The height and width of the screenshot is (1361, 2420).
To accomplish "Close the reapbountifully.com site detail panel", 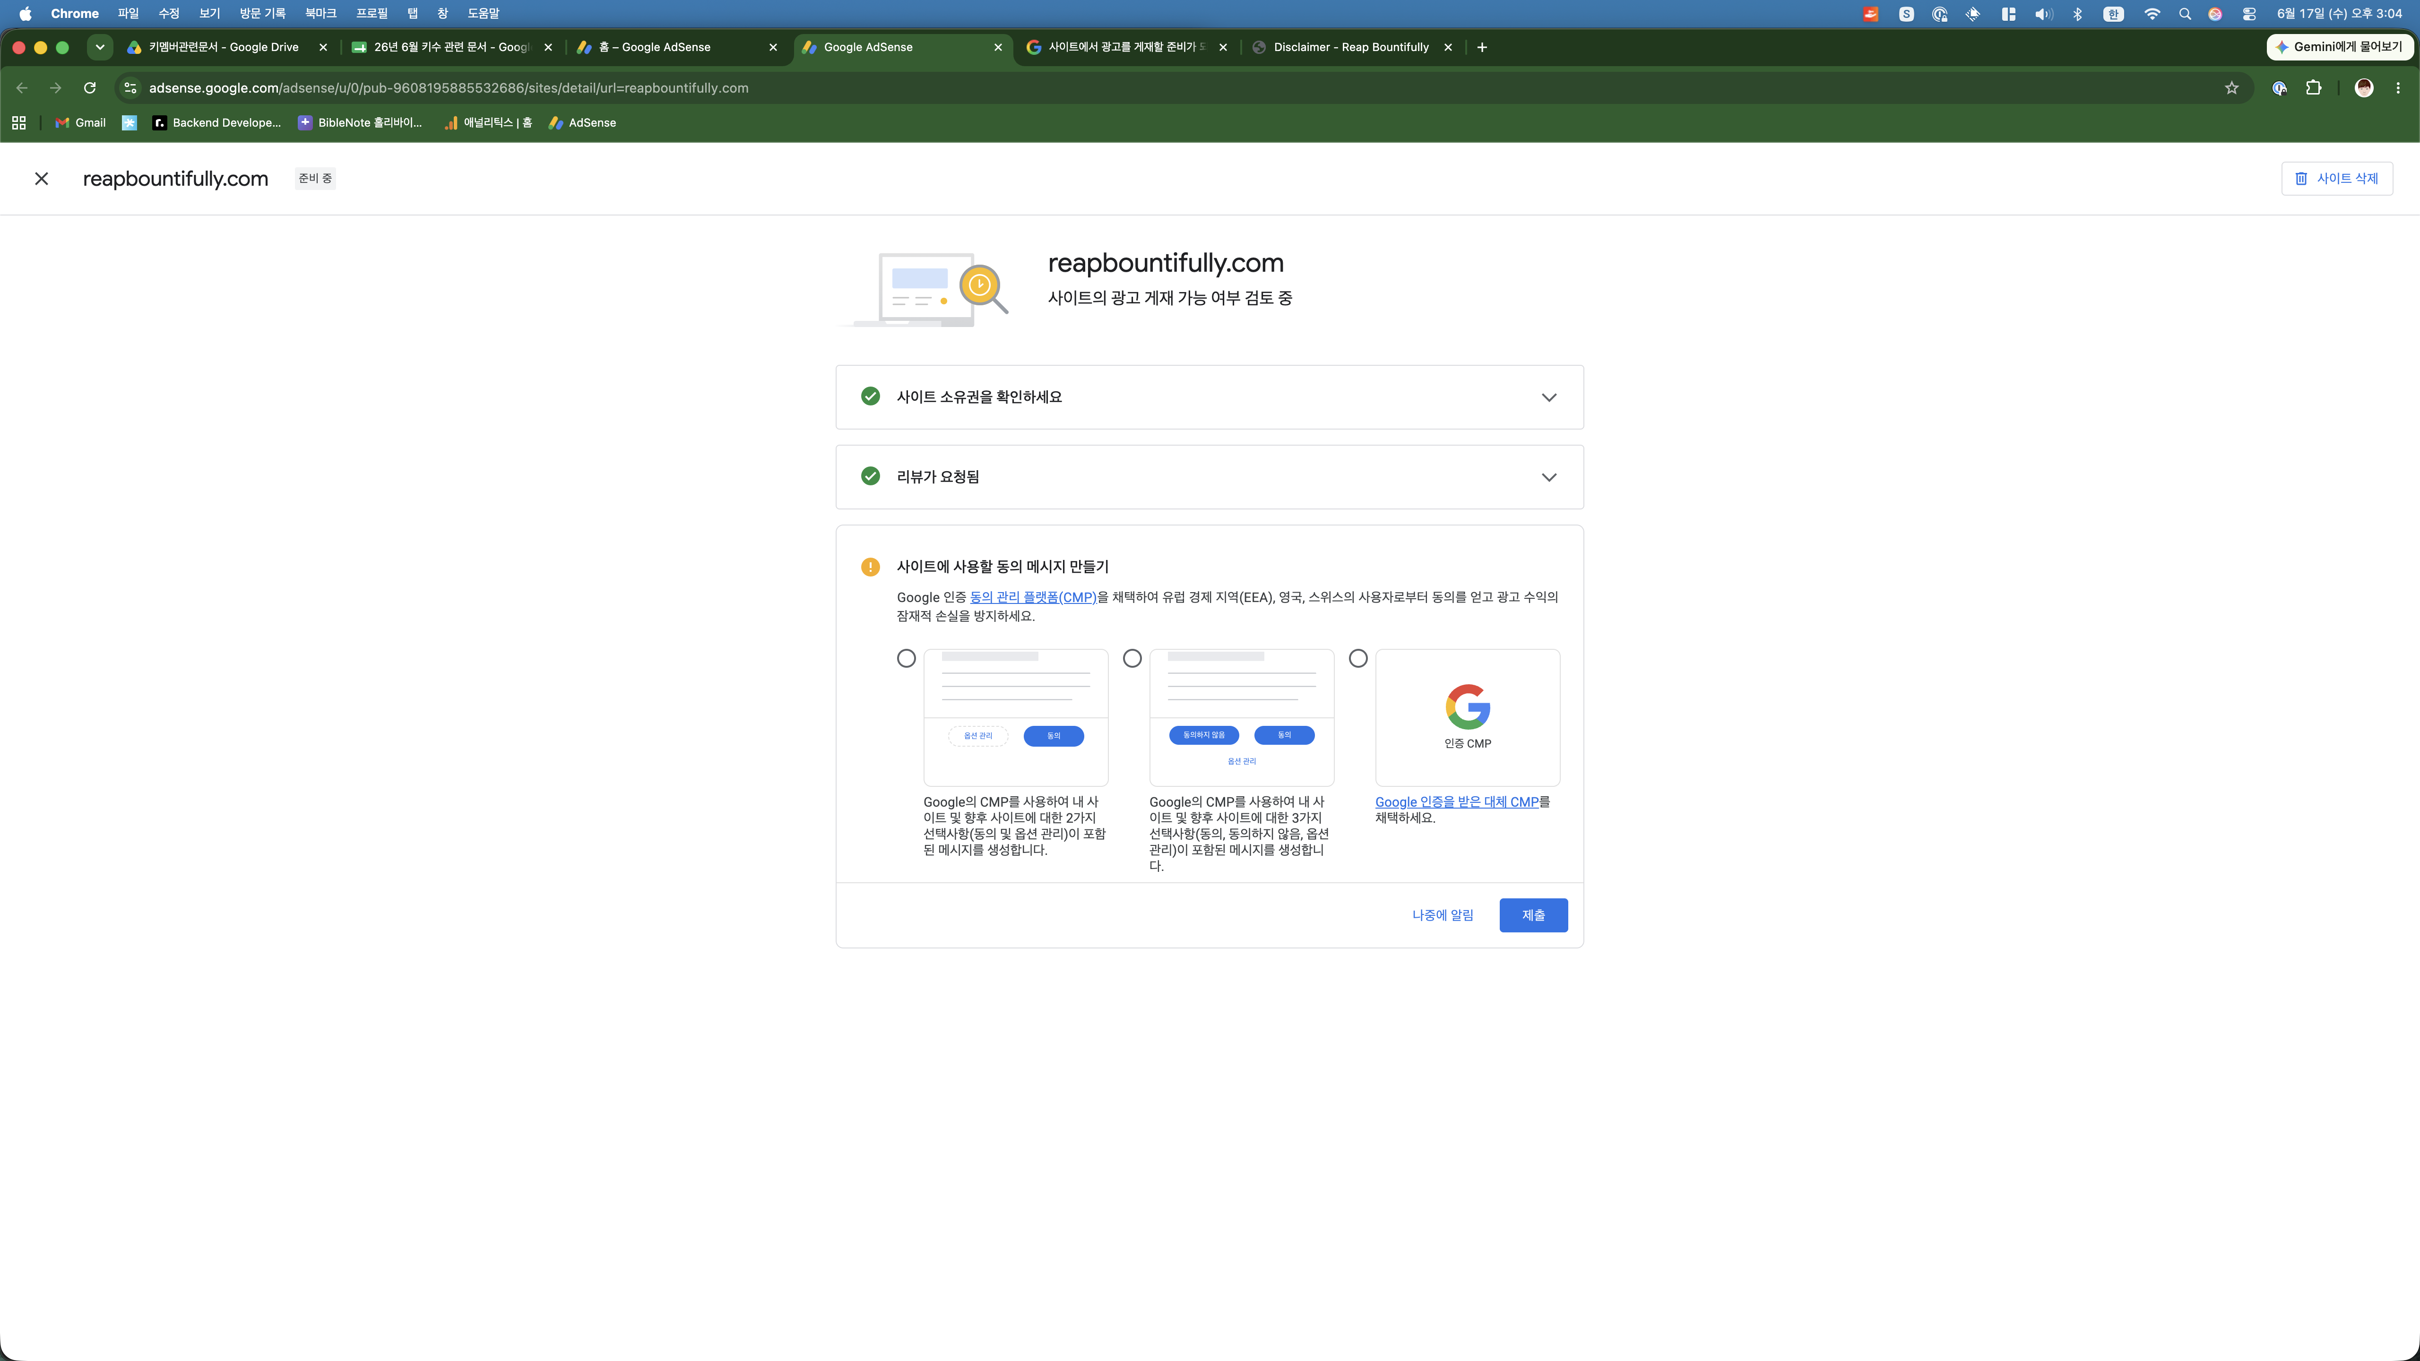I will coord(41,179).
